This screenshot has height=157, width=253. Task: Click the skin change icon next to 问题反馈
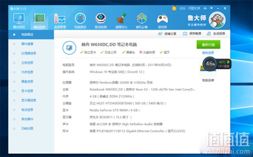pos(205,8)
